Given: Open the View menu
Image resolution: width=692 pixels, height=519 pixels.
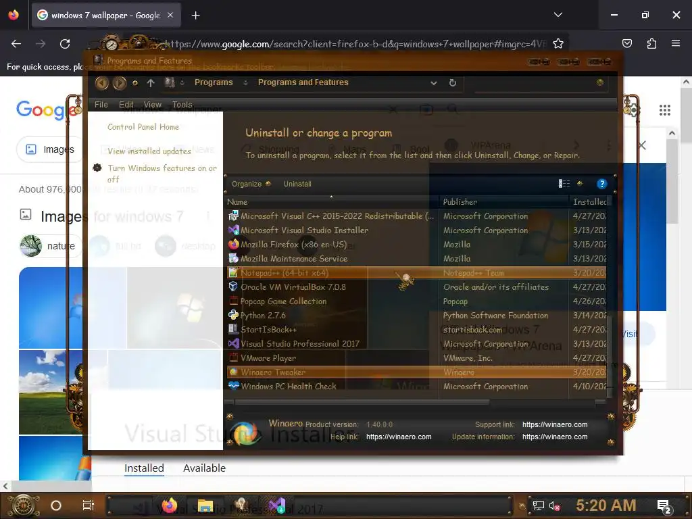Looking at the screenshot, I should tap(152, 105).
